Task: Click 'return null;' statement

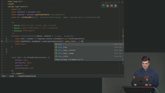Action: coord(21,44)
